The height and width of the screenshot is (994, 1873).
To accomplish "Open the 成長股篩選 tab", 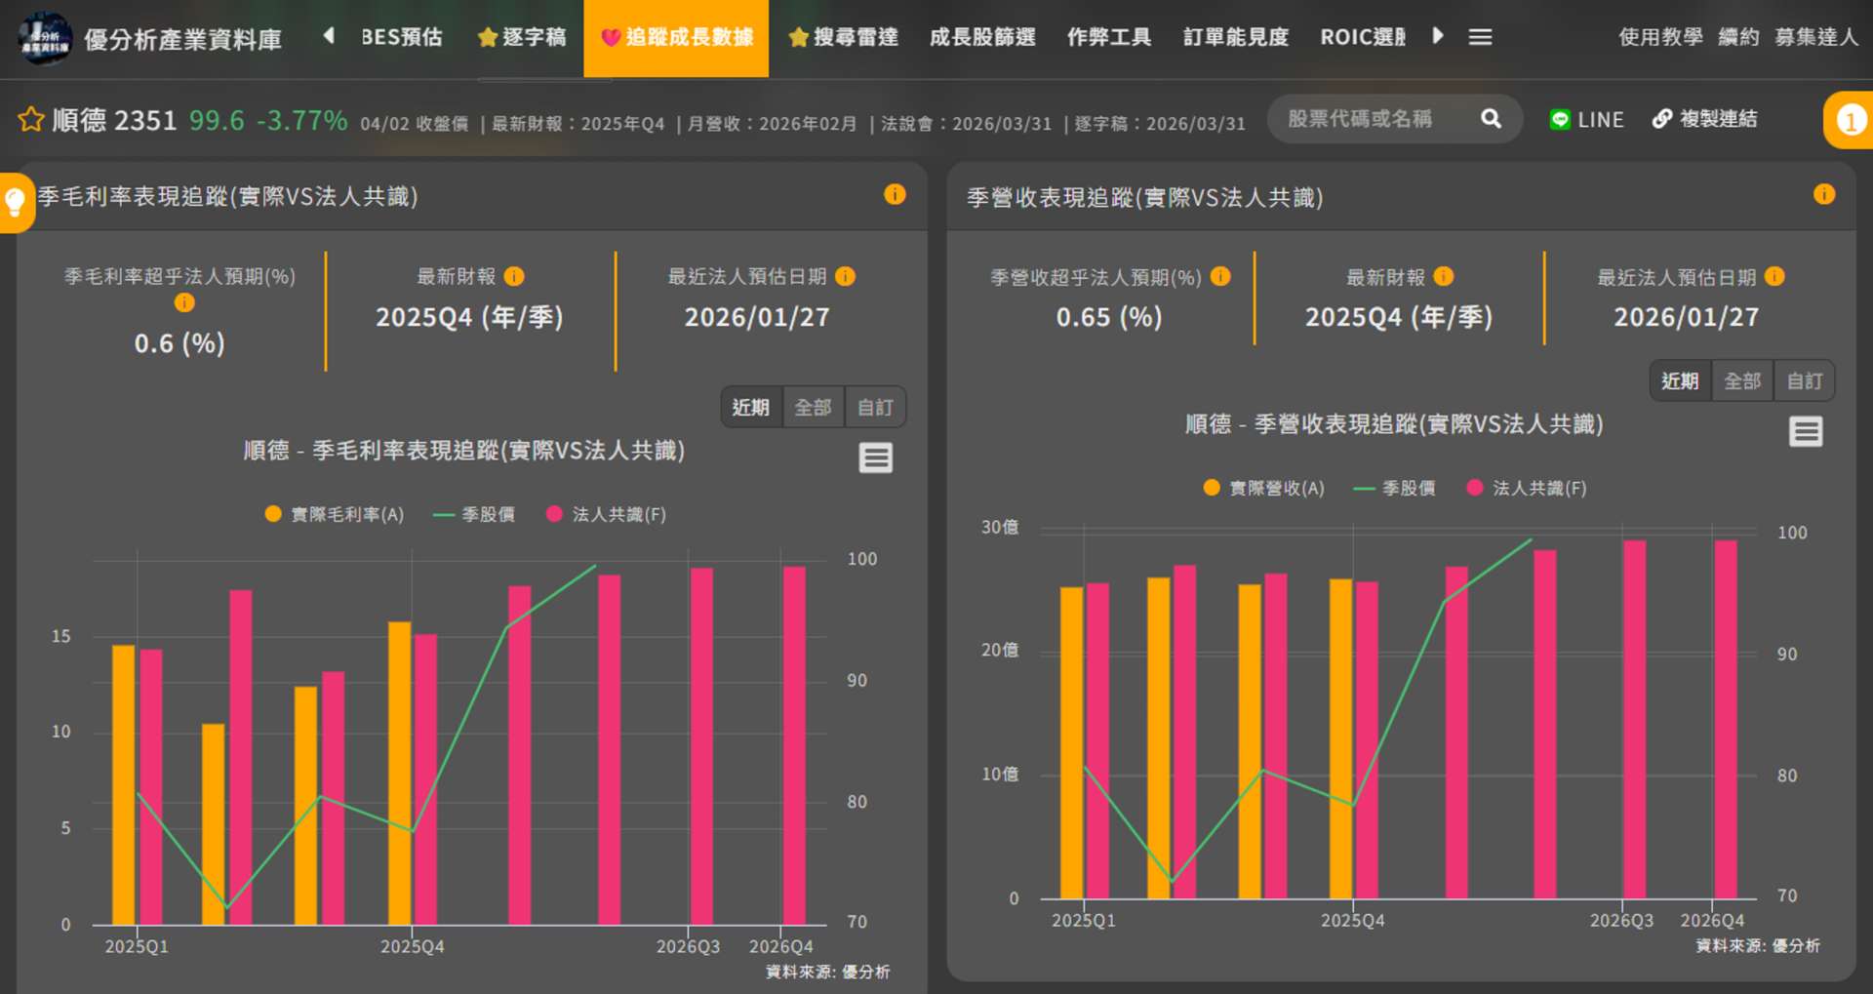I will click(x=981, y=37).
